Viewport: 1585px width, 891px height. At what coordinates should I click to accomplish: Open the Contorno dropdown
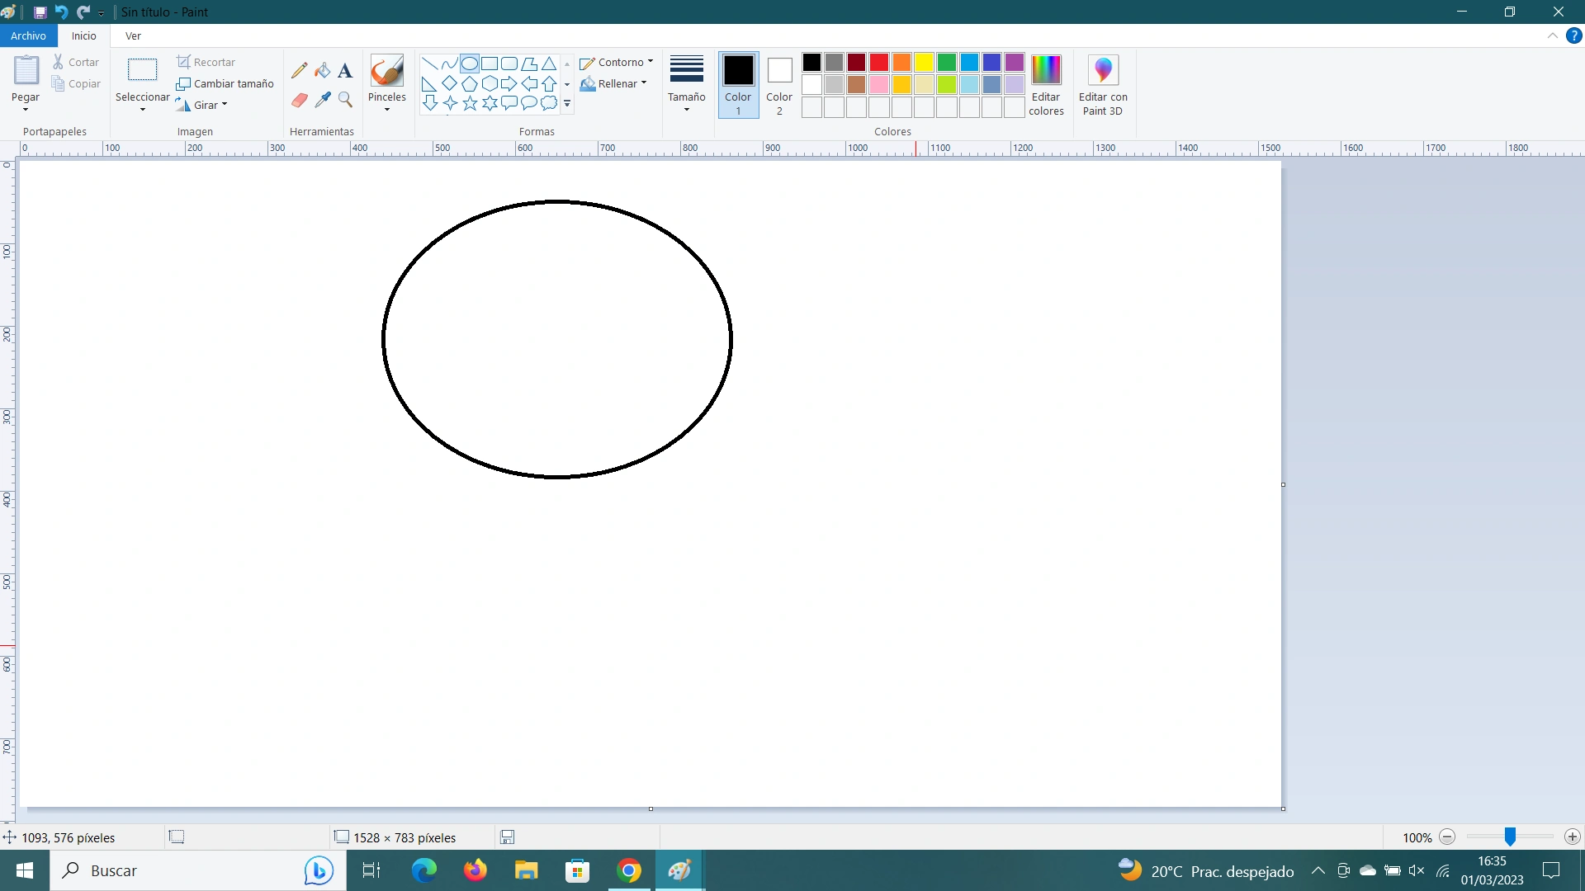tap(617, 63)
